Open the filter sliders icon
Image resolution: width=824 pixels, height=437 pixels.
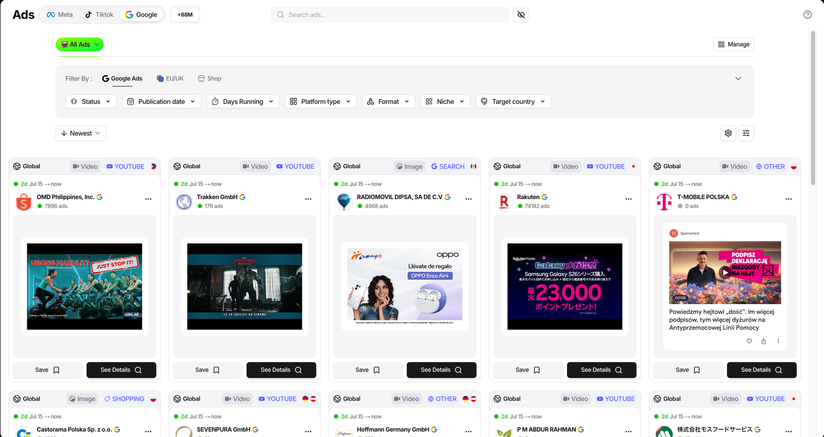(746, 133)
